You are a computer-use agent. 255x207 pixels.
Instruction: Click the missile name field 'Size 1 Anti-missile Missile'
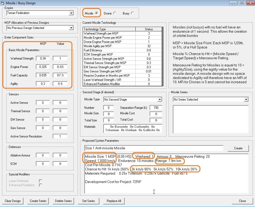click(x=154, y=148)
